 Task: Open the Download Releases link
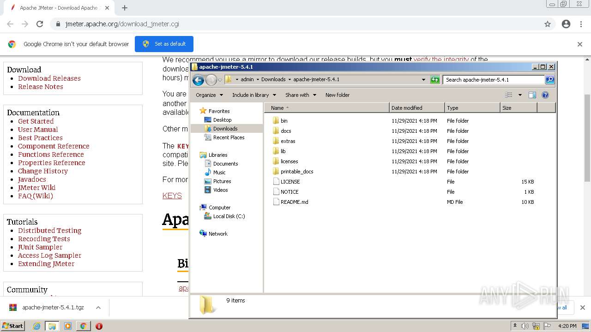pyautogui.click(x=49, y=78)
